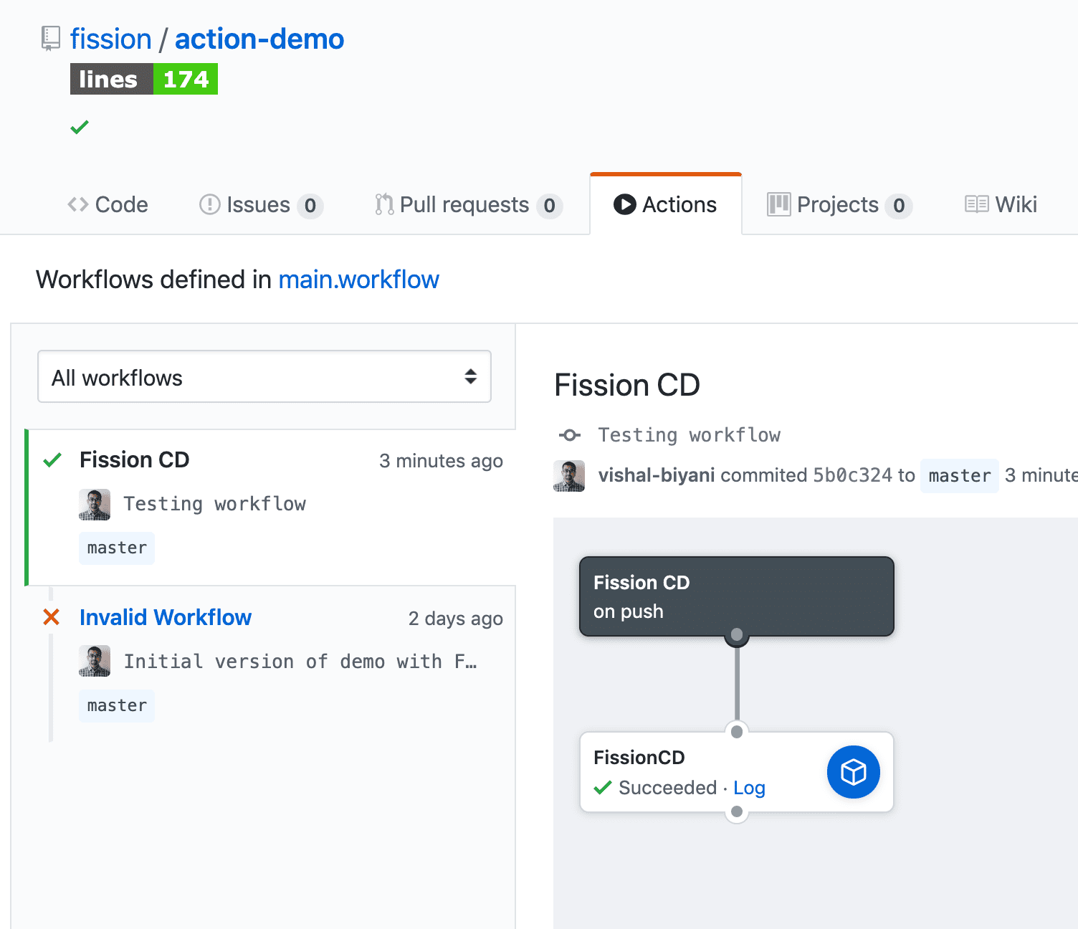Select the Pull requests merge icon
Viewport: 1078px width, 929px height.
(383, 205)
